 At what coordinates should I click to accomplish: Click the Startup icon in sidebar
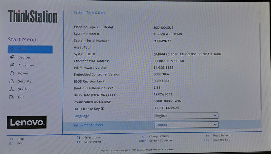[x=12, y=89]
